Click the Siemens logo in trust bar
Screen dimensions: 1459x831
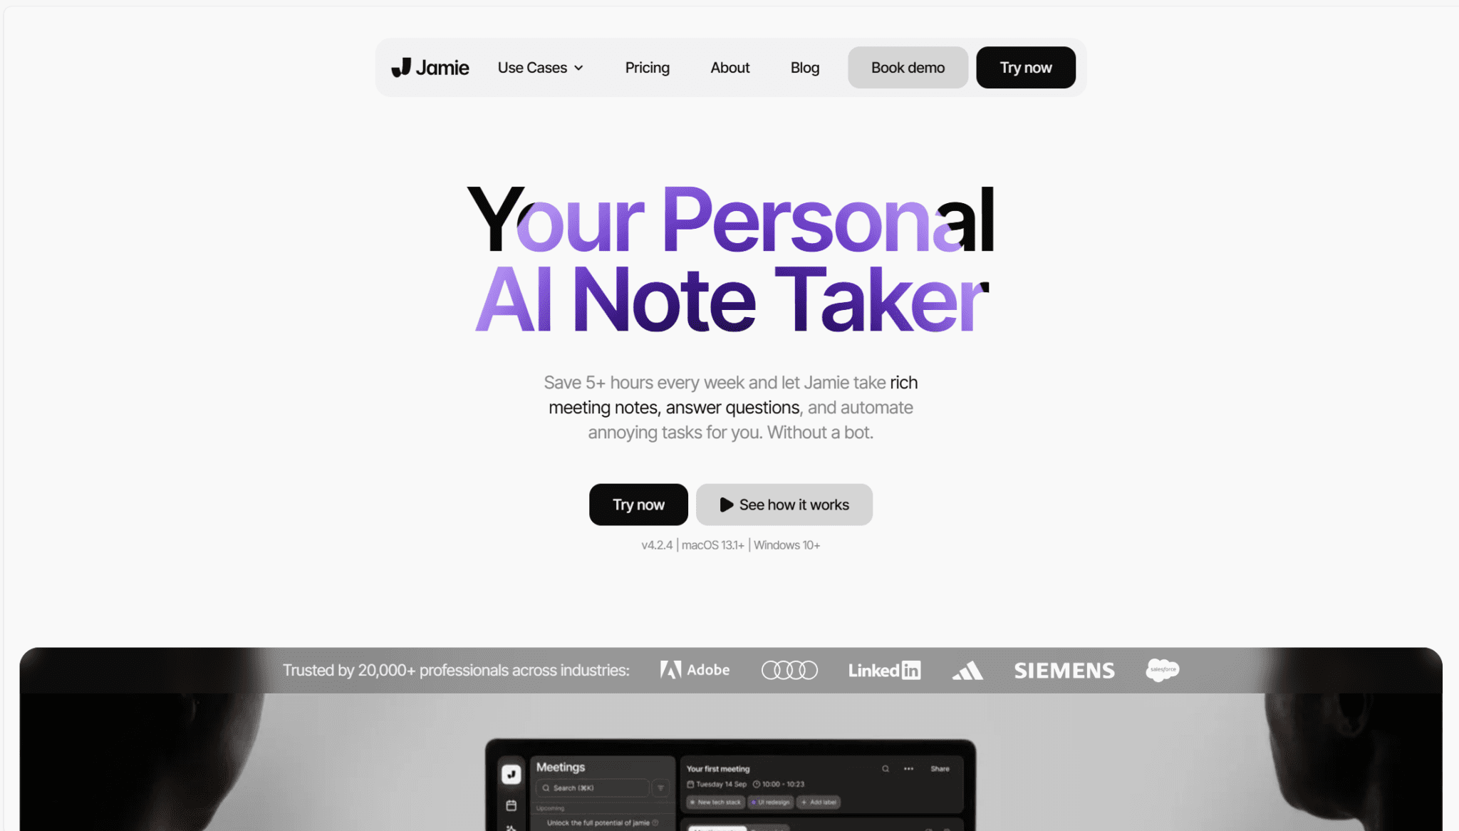point(1064,669)
